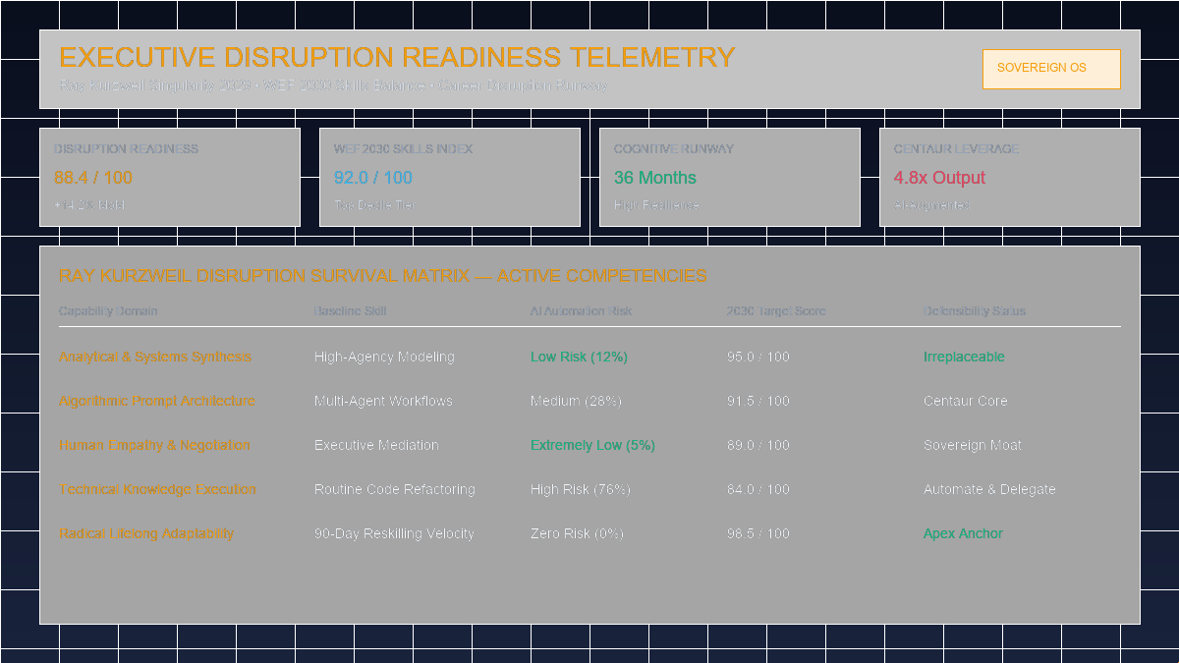Click the Medium (28%) risk value
The height and width of the screenshot is (663, 1179).
576,401
